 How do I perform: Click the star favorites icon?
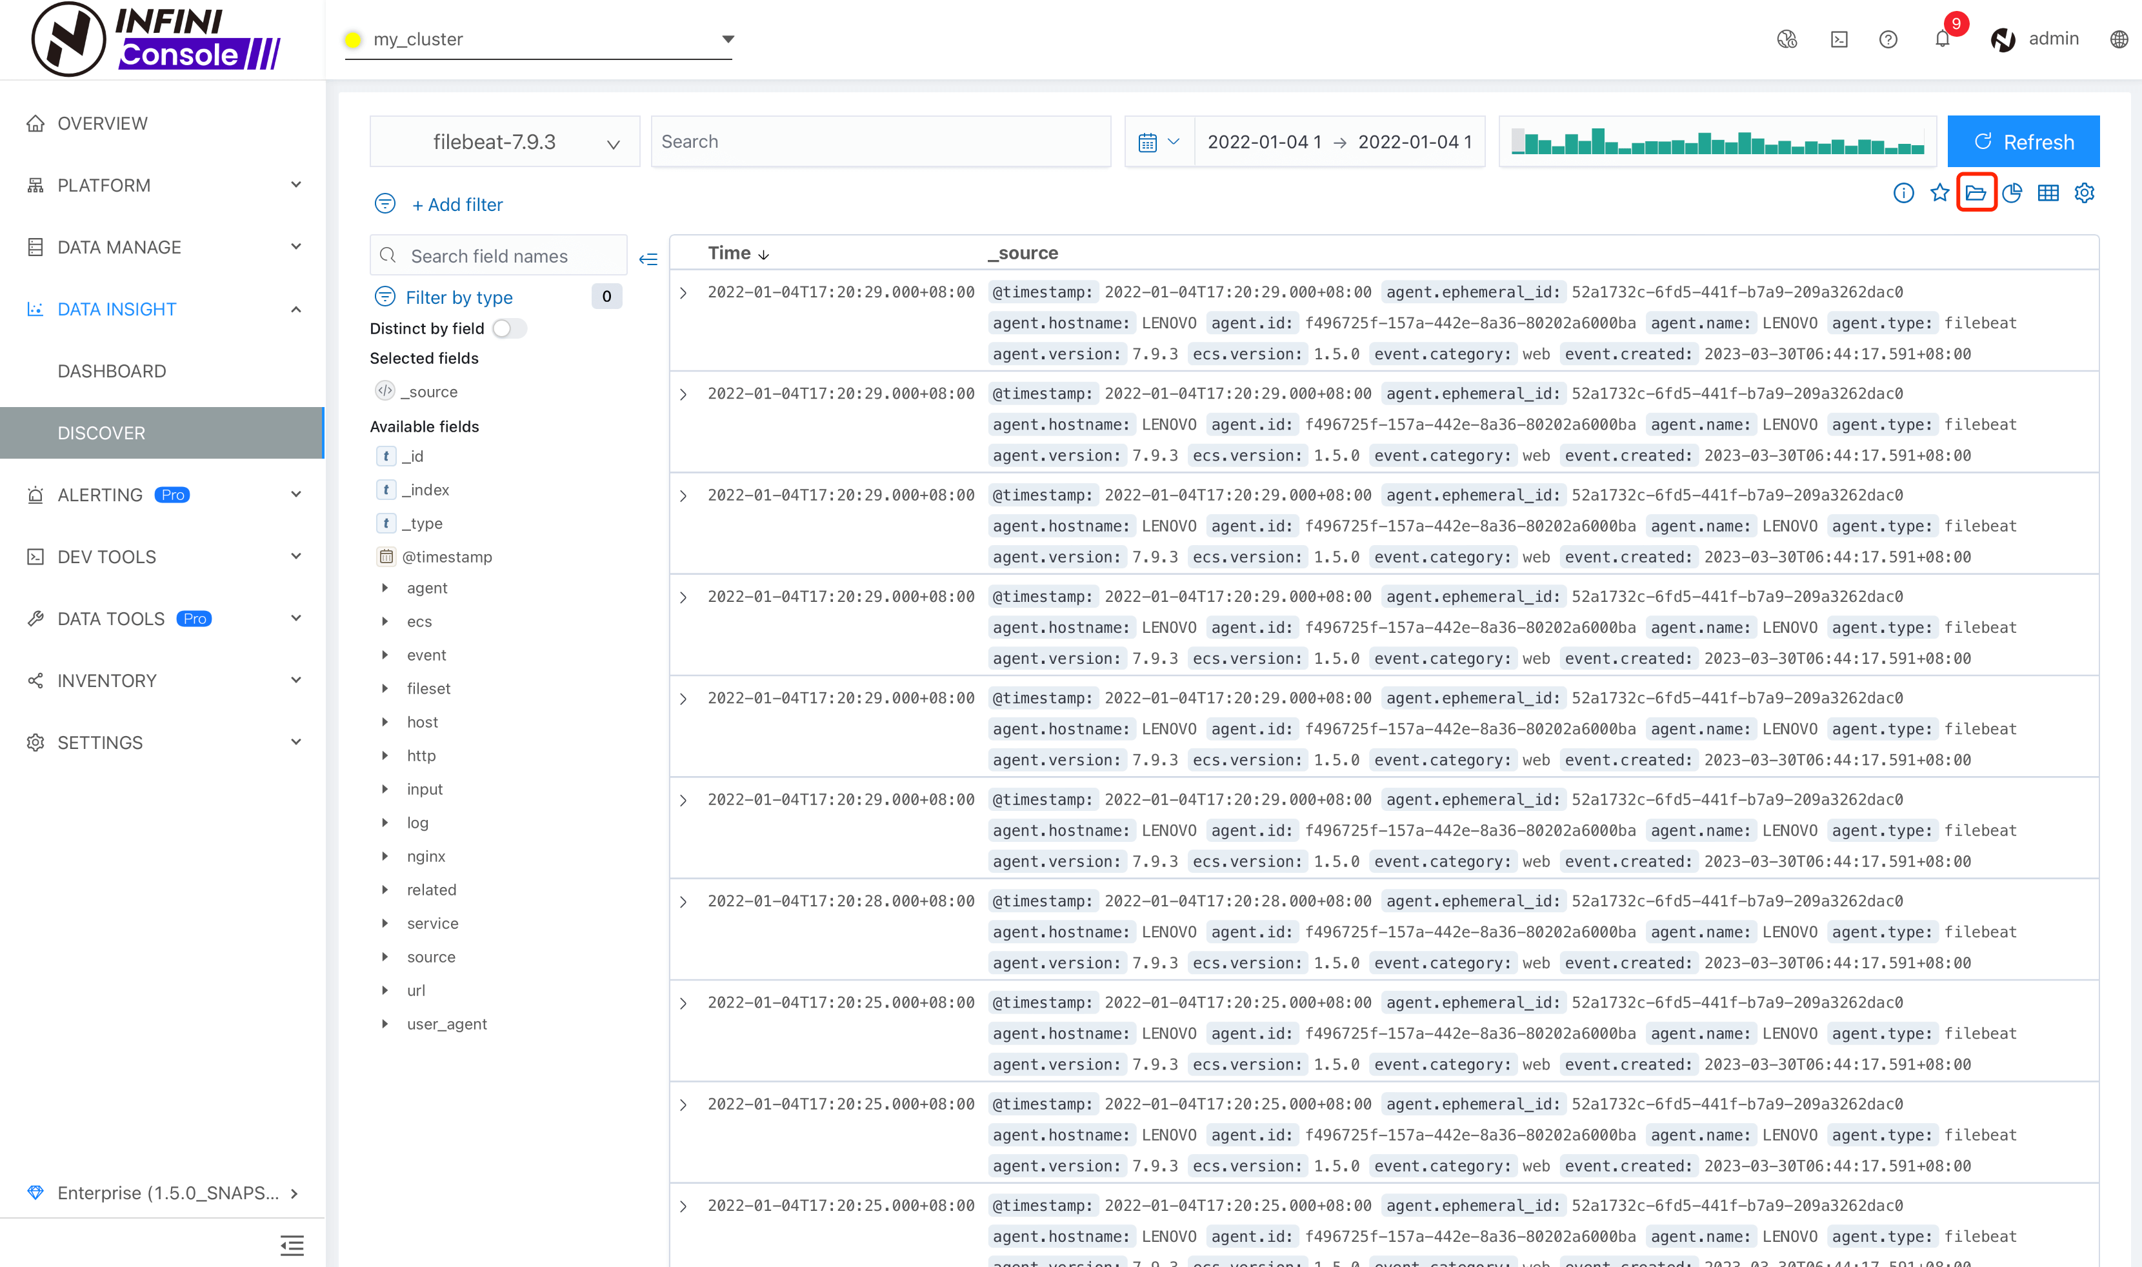[1939, 193]
